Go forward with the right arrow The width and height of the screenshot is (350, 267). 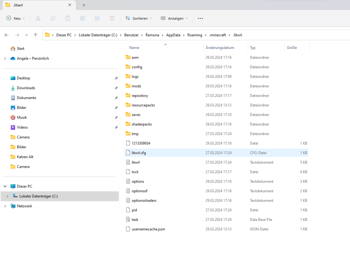[17, 35]
